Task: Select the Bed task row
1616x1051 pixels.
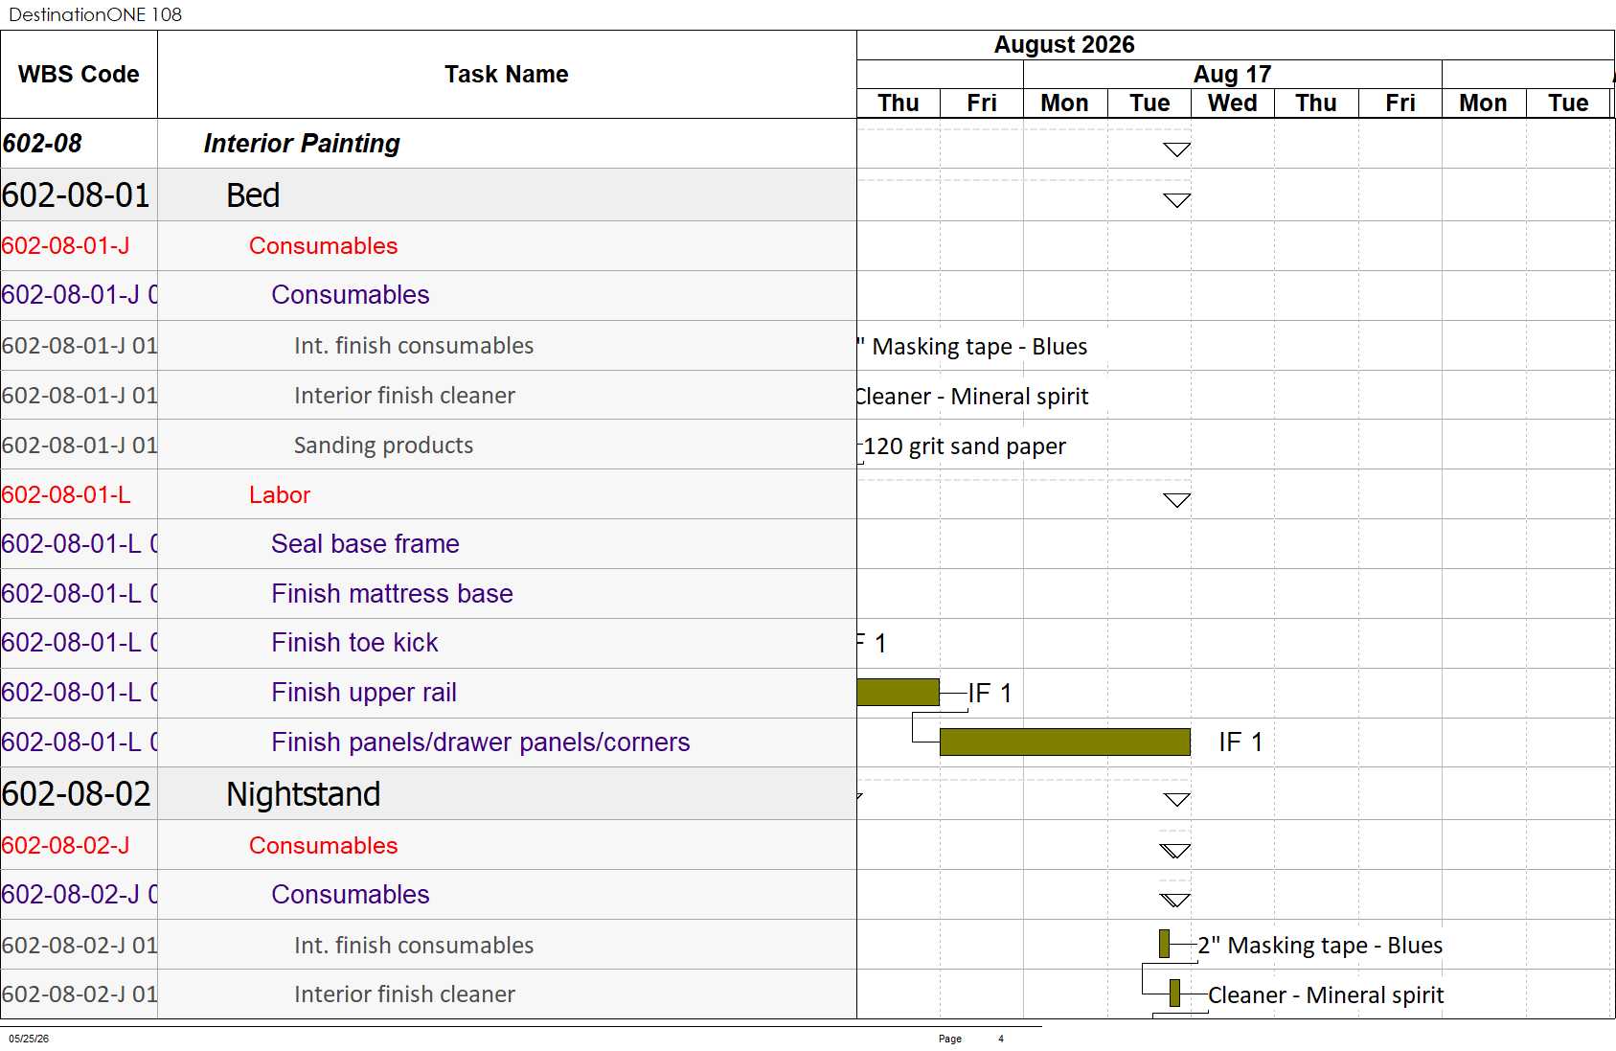Action: (428, 195)
